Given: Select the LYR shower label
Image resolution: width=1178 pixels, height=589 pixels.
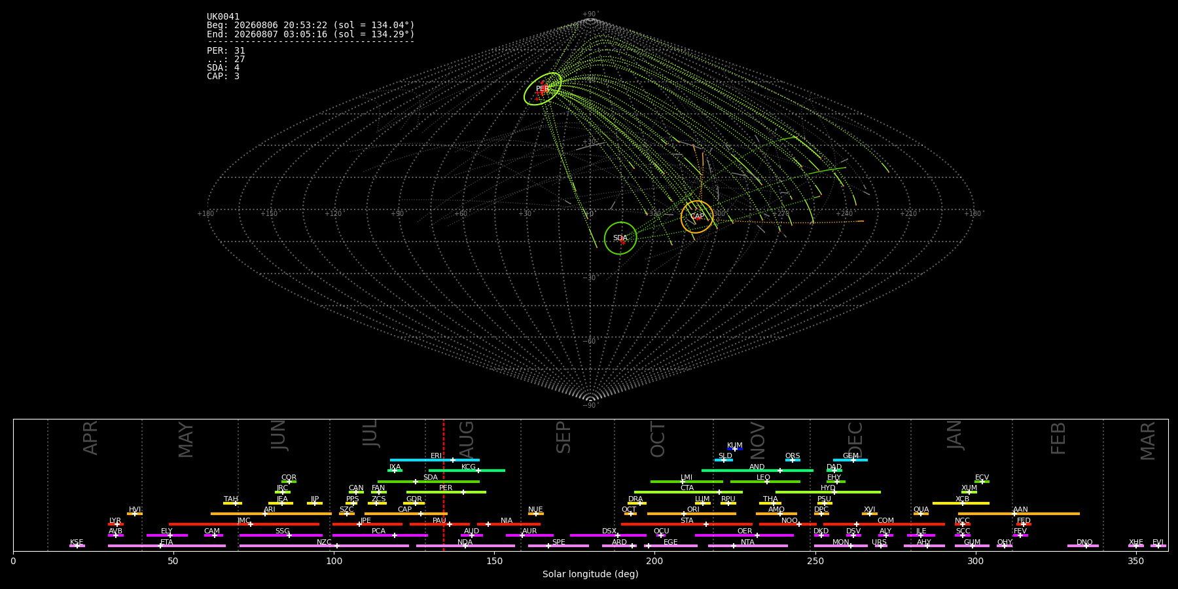Looking at the screenshot, I should point(115,521).
